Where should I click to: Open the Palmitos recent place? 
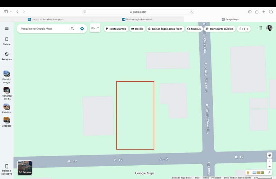click(7, 108)
